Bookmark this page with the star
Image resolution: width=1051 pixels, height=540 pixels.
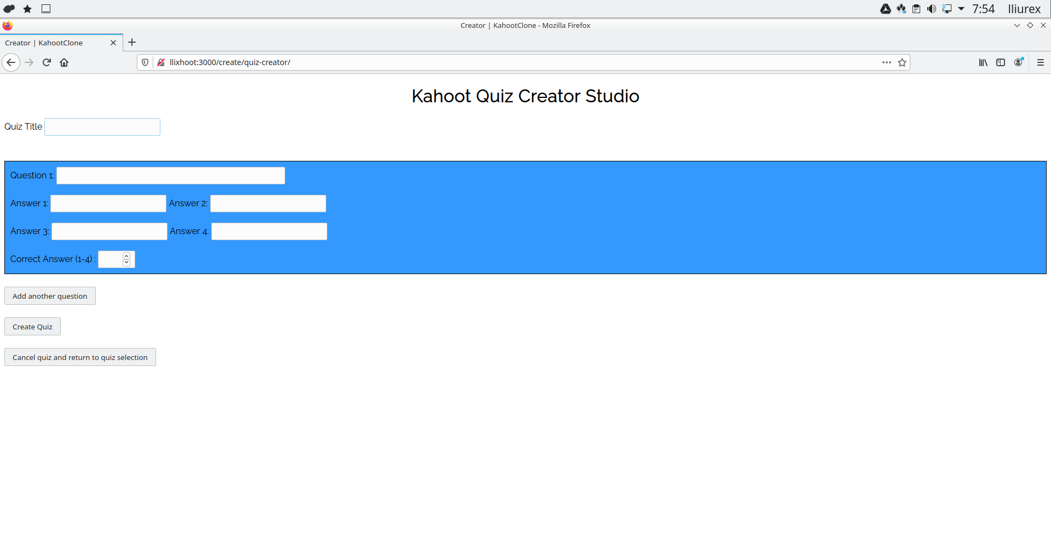pyautogui.click(x=902, y=62)
